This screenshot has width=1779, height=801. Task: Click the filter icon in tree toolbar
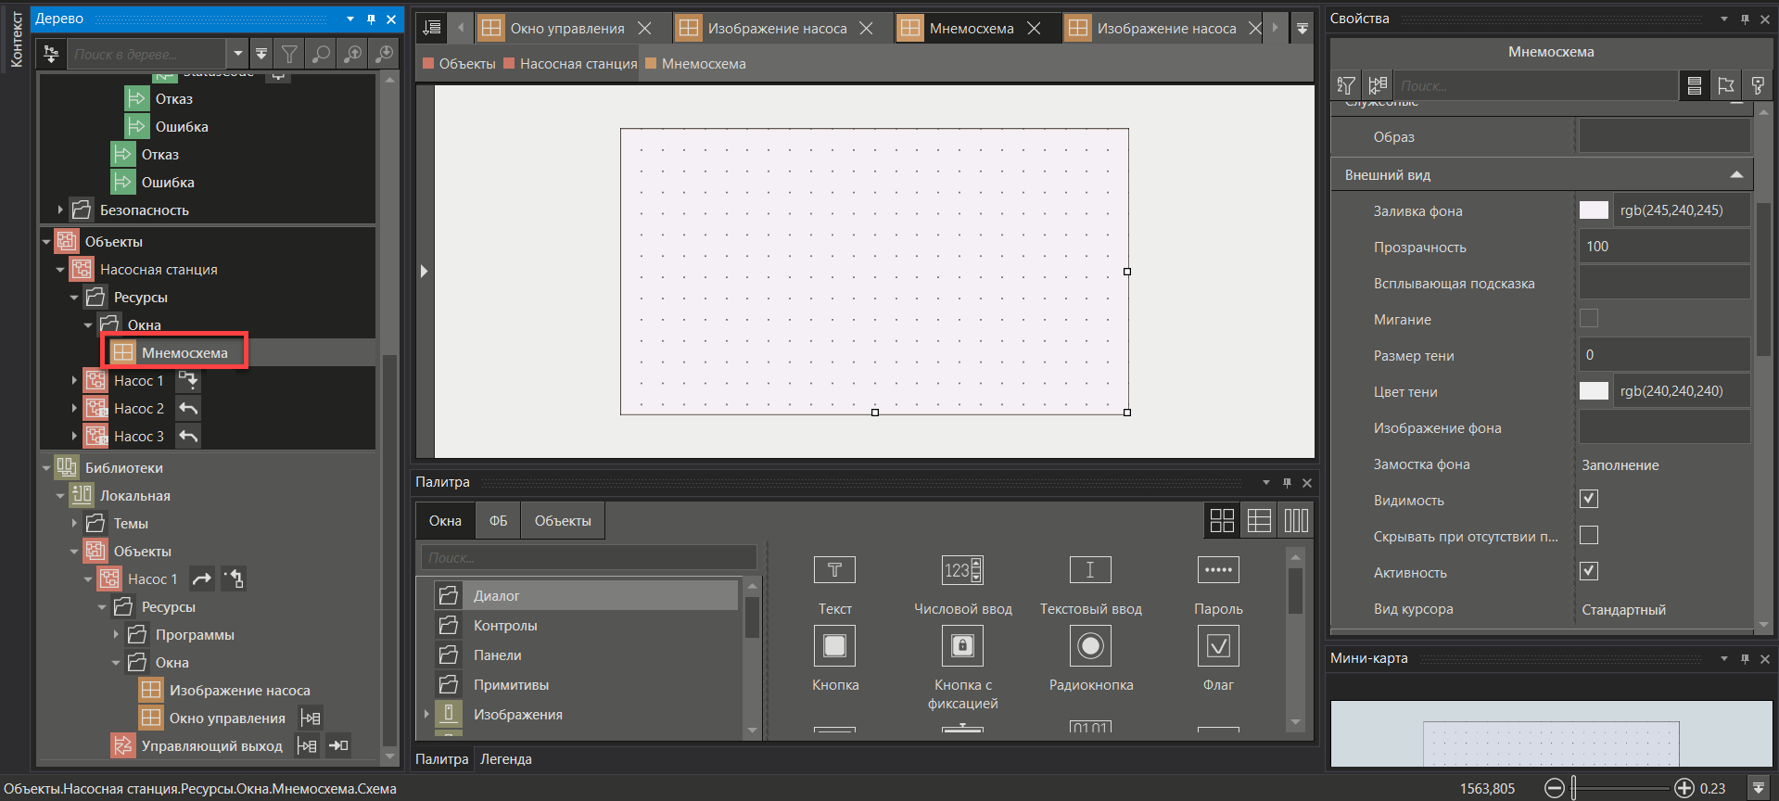tap(290, 55)
